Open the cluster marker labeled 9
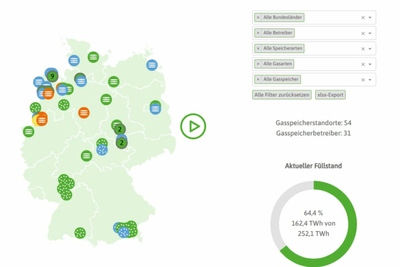The image size is (400, 267). click(x=52, y=76)
